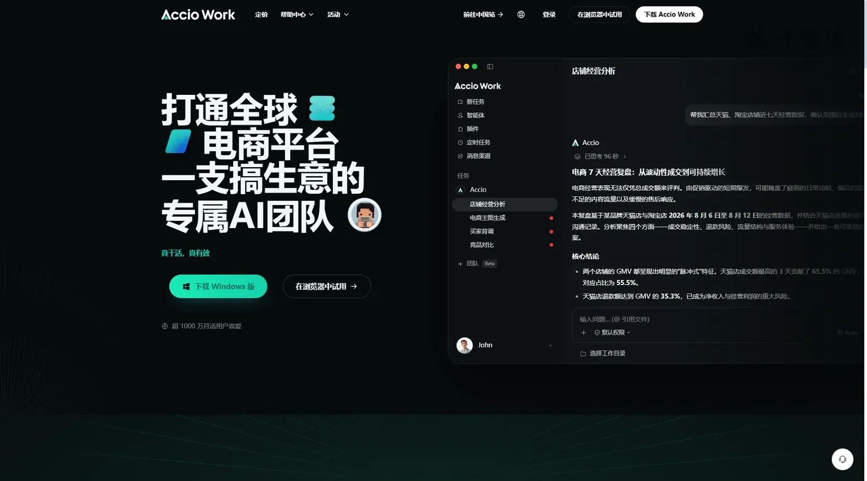Open the customer support headset icon
This screenshot has width=867, height=481.
pyautogui.click(x=842, y=459)
